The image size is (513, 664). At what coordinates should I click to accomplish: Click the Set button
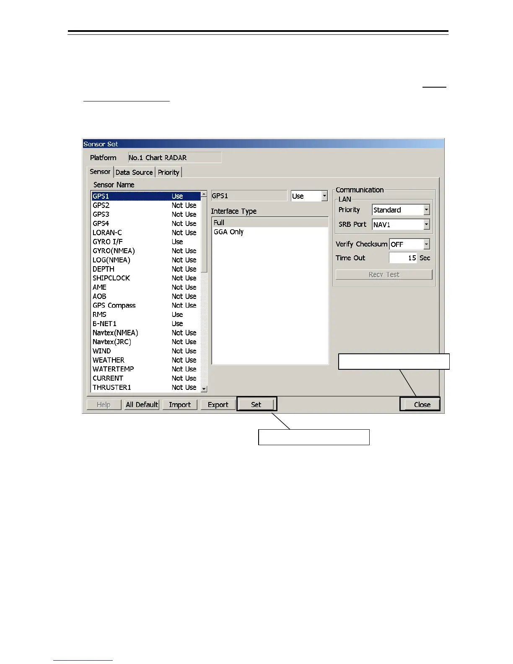pyautogui.click(x=256, y=405)
